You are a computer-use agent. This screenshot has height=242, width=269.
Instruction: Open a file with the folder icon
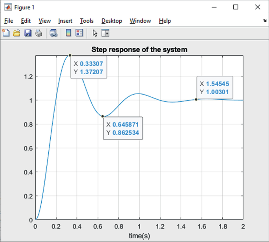(x=16, y=33)
